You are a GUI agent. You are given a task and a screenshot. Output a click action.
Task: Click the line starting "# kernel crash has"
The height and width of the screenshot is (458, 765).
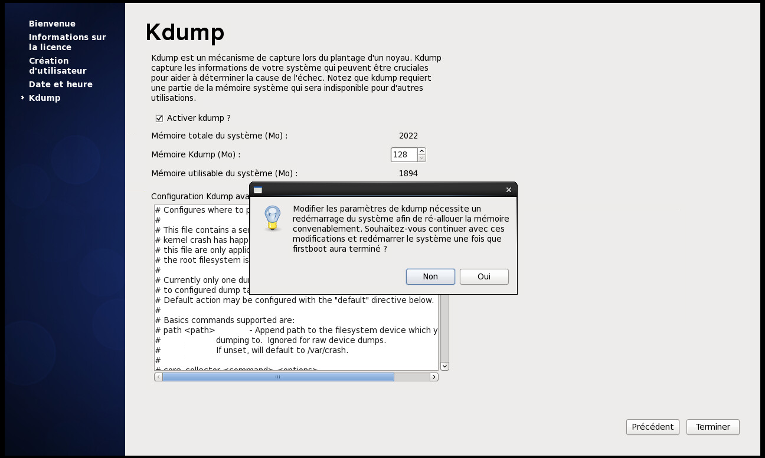[202, 240]
